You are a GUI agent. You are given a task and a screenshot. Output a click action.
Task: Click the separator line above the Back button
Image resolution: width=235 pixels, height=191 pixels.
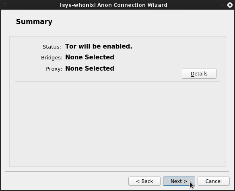117,172
